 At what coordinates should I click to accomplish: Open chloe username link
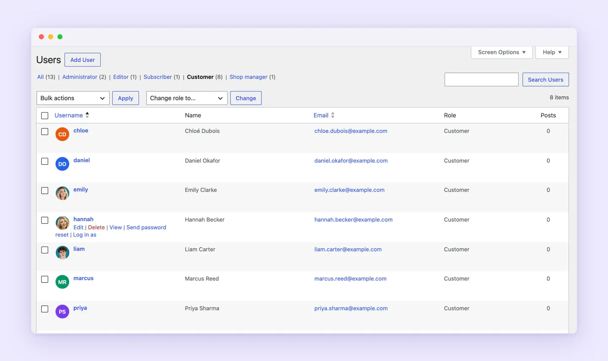pyautogui.click(x=81, y=130)
